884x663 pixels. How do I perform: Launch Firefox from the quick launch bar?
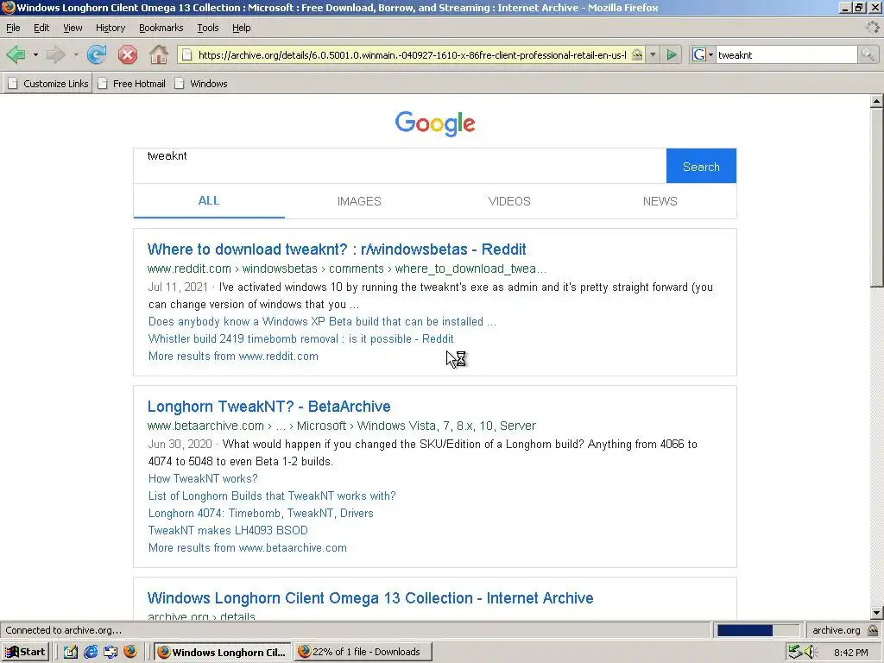[130, 652]
